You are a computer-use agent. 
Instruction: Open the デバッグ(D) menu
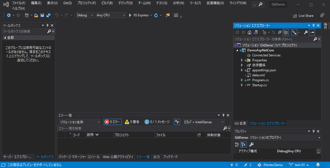coord(125,3)
